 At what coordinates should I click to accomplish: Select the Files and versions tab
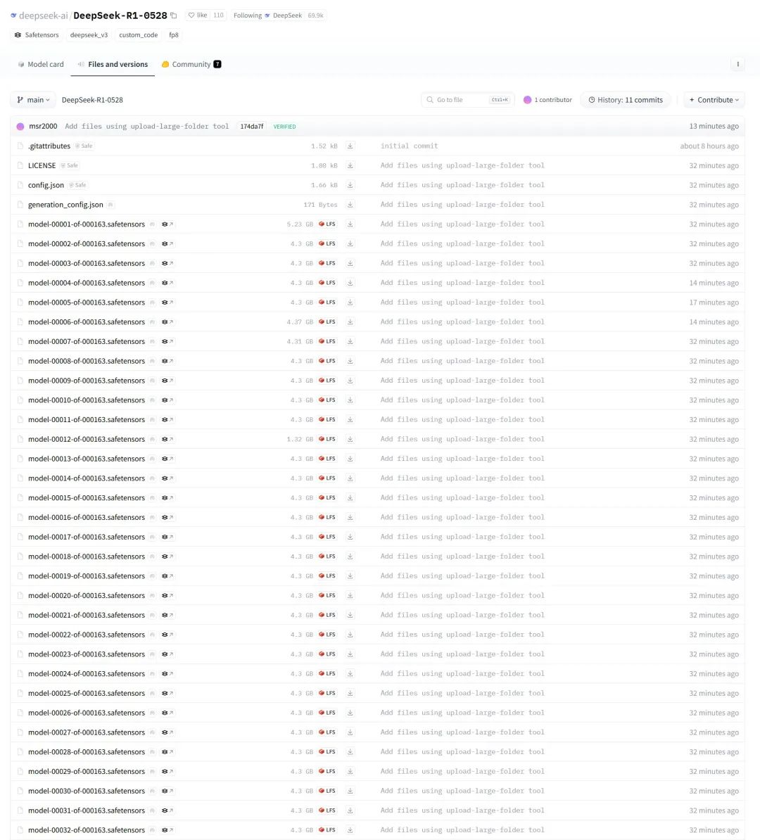[x=113, y=64]
